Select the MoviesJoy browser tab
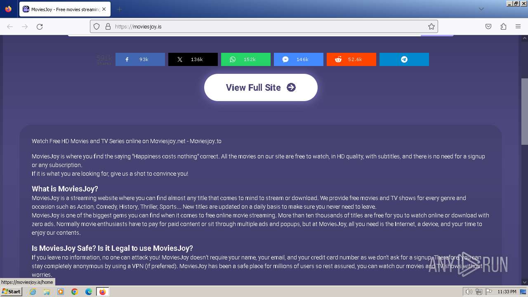 pyautogui.click(x=65, y=9)
